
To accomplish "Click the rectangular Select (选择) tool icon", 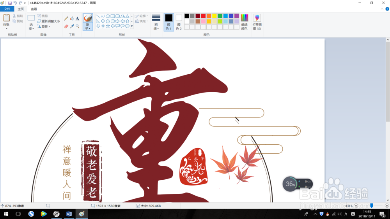I will tap(31, 18).
